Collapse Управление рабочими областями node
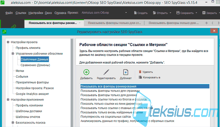This screenshot has height=127, width=220. coord(13,54)
